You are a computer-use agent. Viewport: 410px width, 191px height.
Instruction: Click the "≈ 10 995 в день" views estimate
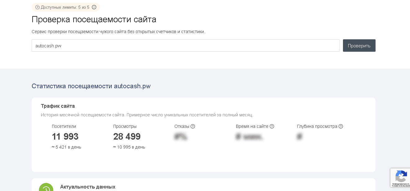click(x=129, y=147)
